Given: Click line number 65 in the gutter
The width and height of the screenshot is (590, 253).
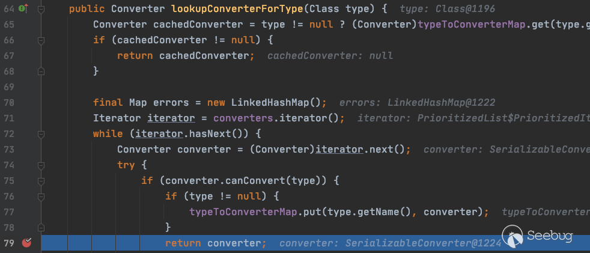Looking at the screenshot, I should coord(9,25).
